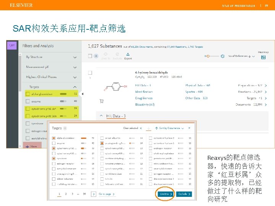Select all substances checkbox in toolbar
Screen dimensions: 275x206
click(90, 56)
